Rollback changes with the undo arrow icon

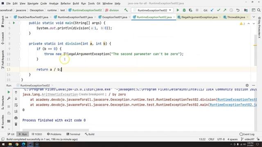[238, 10]
